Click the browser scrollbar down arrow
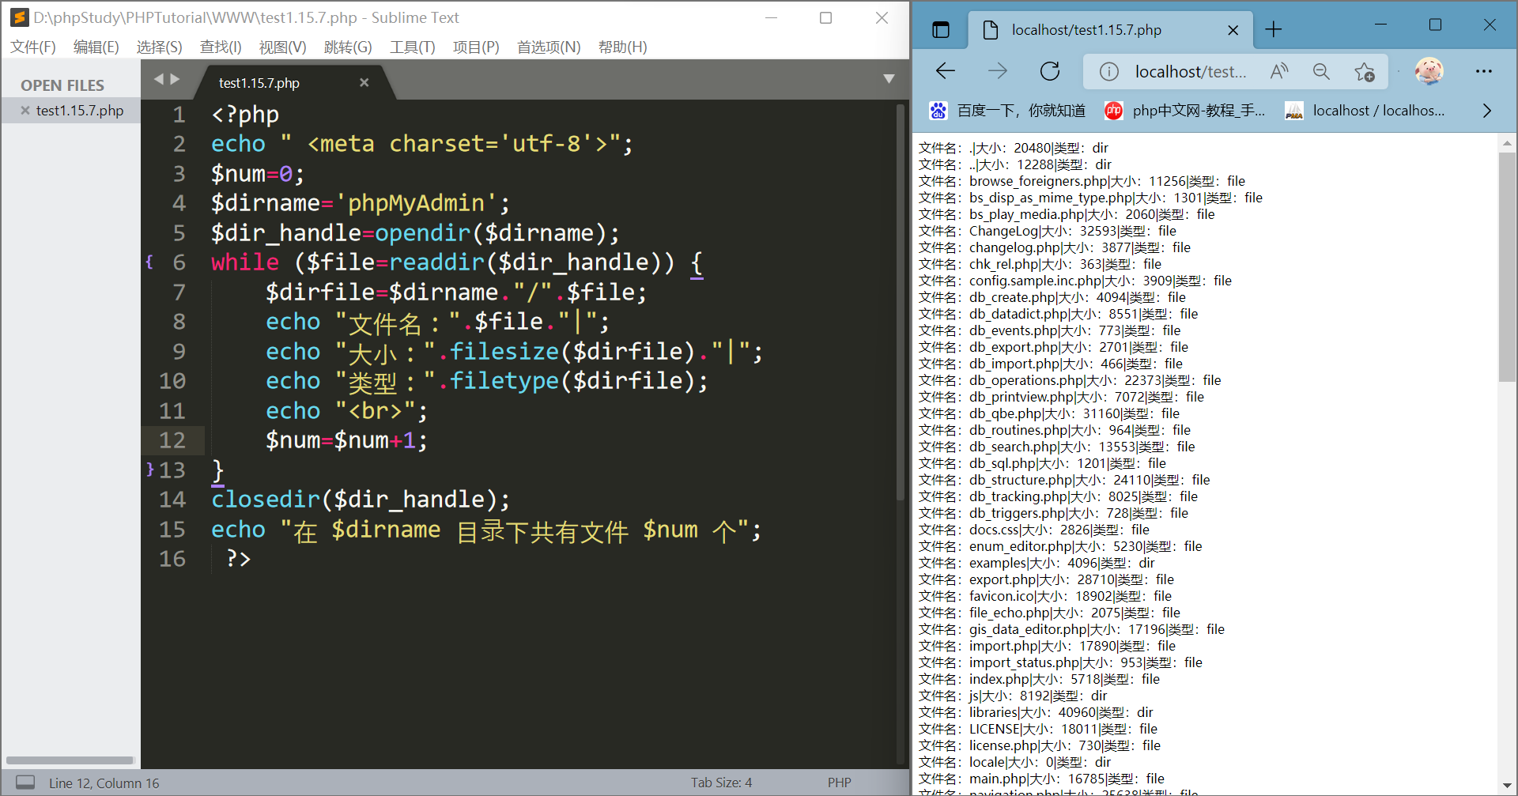The image size is (1518, 796). (1507, 786)
